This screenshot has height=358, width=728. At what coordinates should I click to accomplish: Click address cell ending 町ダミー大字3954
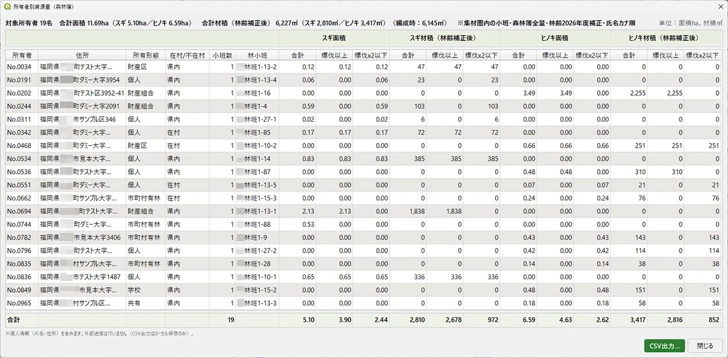click(x=82, y=80)
